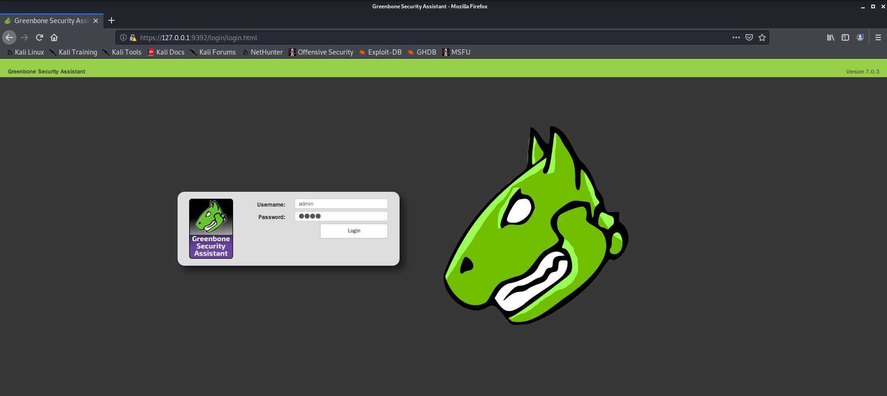The height and width of the screenshot is (396, 887).
Task: Go to the browser Home page
Action: coord(54,37)
